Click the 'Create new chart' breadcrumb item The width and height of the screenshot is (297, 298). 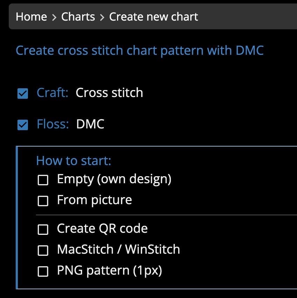[153, 17]
